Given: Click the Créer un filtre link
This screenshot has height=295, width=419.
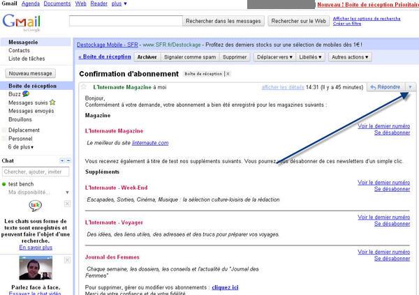Looking at the screenshot, I should (x=347, y=24).
